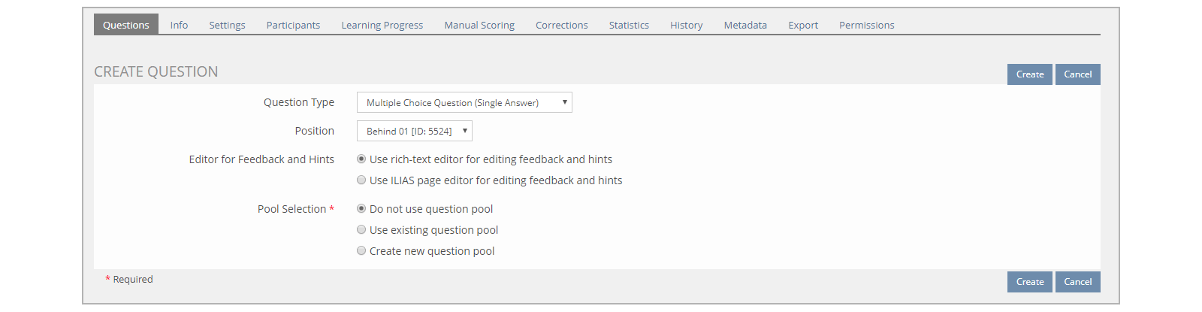The height and width of the screenshot is (312, 1202).
Task: Go to the Permissions tab
Action: [x=867, y=25]
